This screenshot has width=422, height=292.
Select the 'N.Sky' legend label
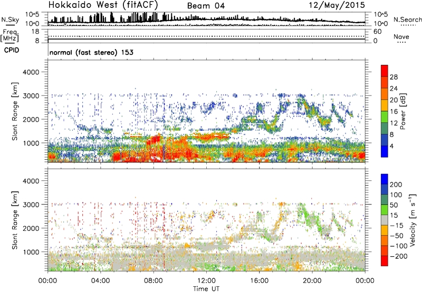(x=10, y=20)
